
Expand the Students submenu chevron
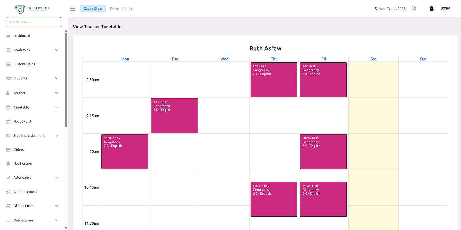[57, 78]
